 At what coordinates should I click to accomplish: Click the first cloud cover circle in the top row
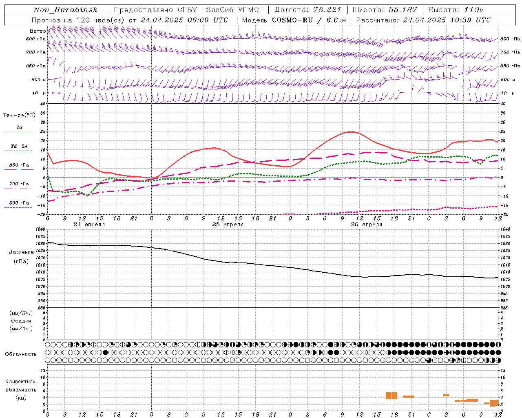48,345
